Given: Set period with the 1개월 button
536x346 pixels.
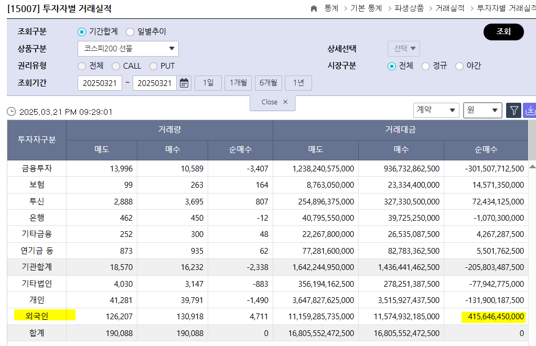Looking at the screenshot, I should [x=238, y=83].
